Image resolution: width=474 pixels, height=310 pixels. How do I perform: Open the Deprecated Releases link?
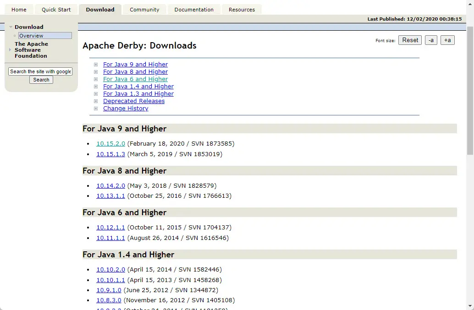pyautogui.click(x=133, y=101)
